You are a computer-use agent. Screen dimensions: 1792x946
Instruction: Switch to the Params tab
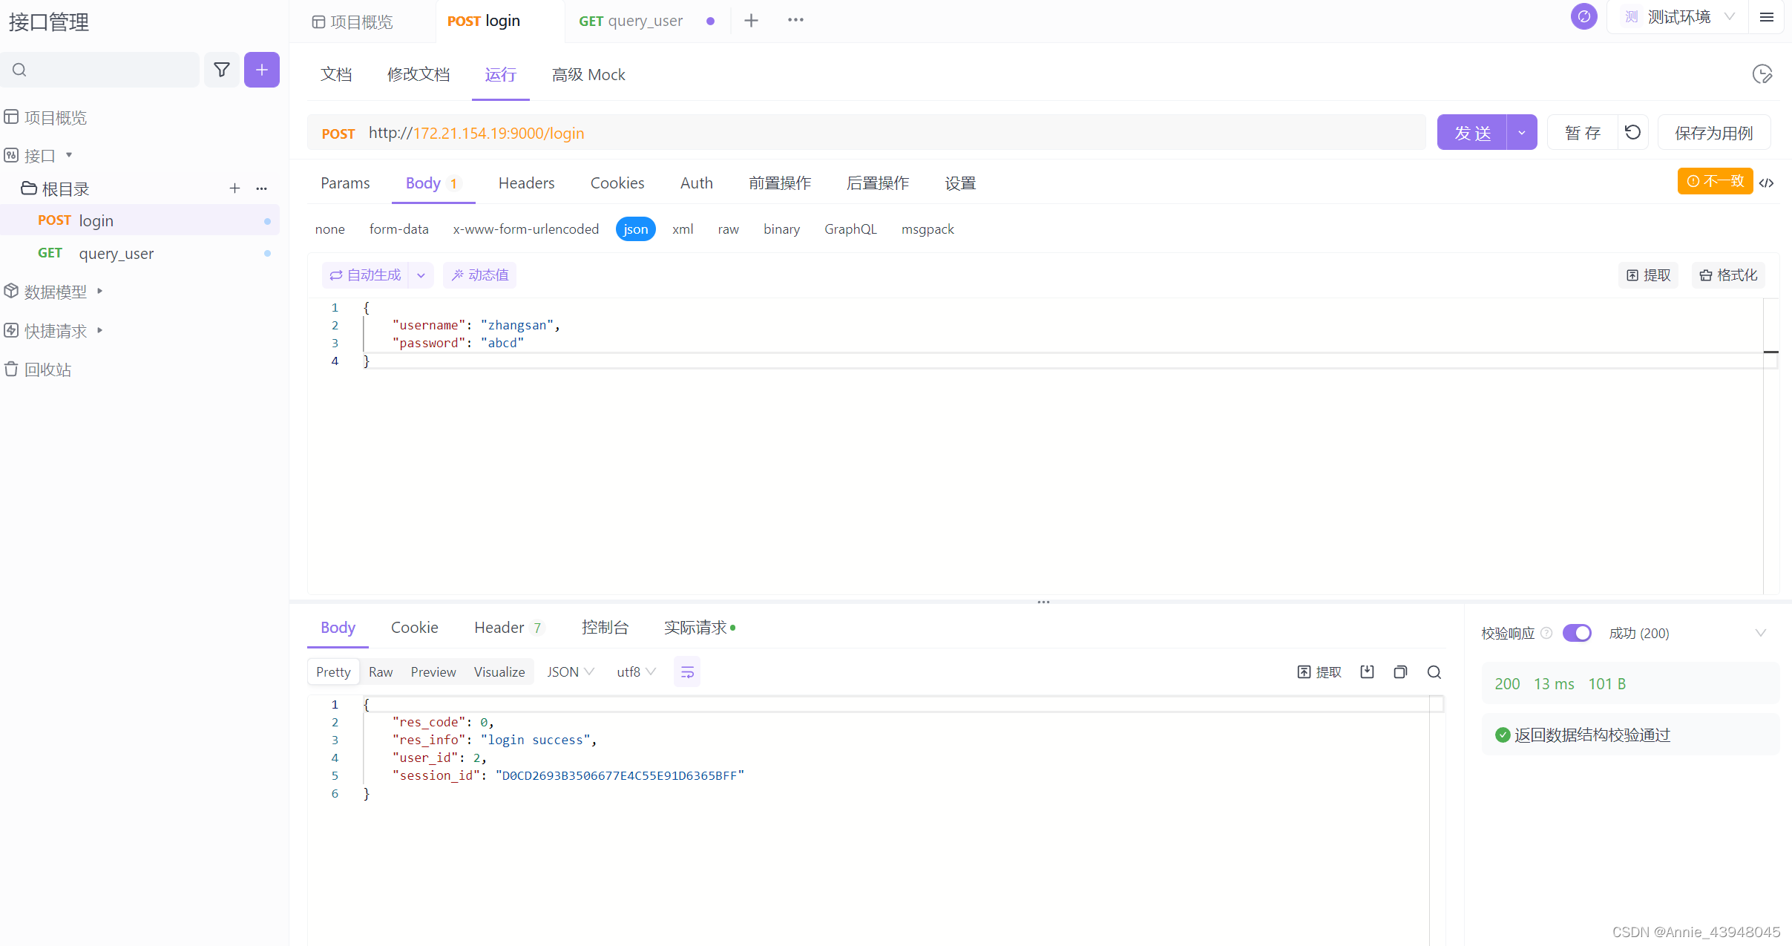pyautogui.click(x=345, y=183)
